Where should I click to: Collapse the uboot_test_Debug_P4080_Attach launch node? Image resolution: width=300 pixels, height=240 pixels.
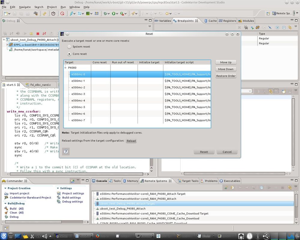(4, 40)
